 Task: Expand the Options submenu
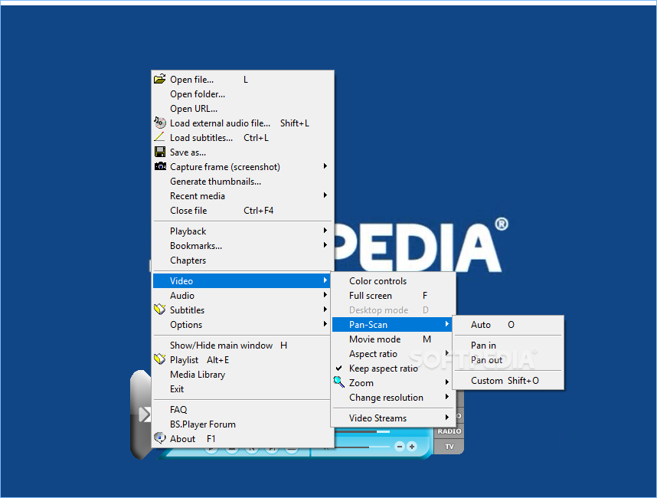325,324
